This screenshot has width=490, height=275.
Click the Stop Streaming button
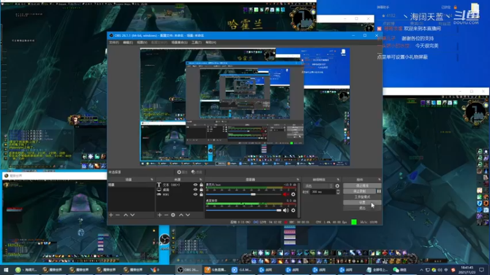tap(362, 186)
